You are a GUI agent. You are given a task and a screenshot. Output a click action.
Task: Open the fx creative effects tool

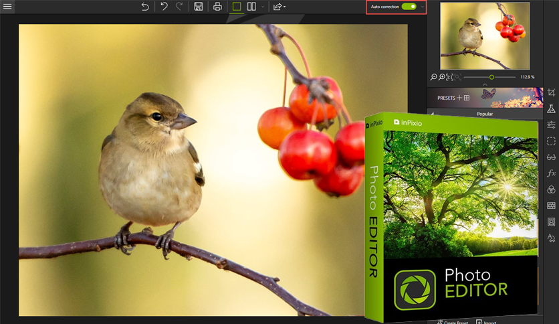tap(551, 173)
